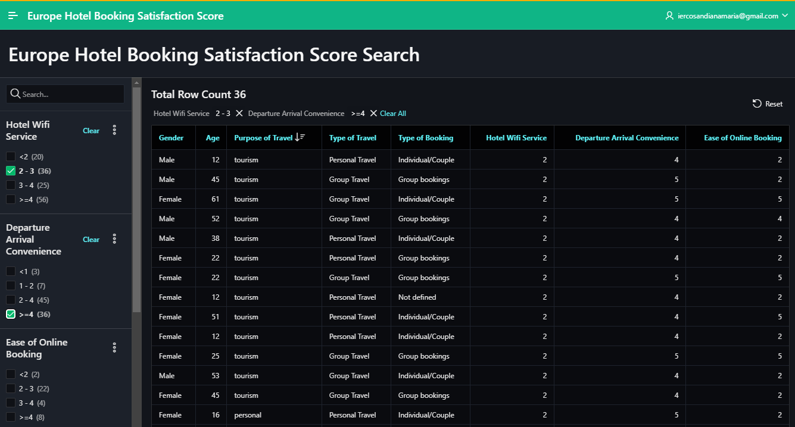Click the Age column header

pos(213,138)
